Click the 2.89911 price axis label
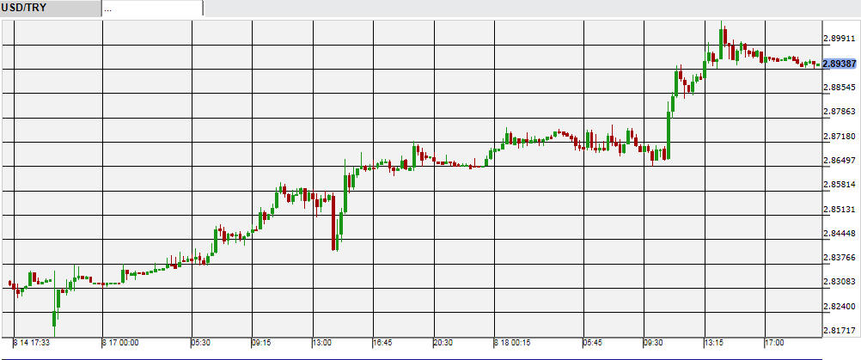The image size is (861, 360). point(840,39)
